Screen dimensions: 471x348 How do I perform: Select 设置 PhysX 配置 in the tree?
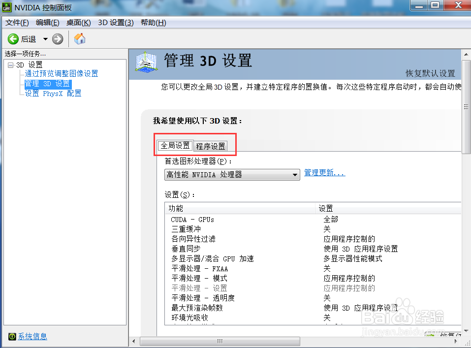tap(53, 94)
